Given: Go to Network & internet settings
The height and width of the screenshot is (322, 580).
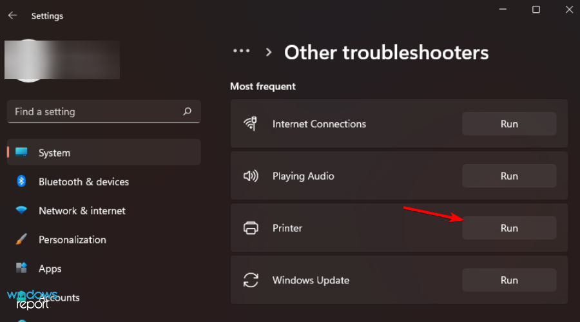Looking at the screenshot, I should pos(82,211).
